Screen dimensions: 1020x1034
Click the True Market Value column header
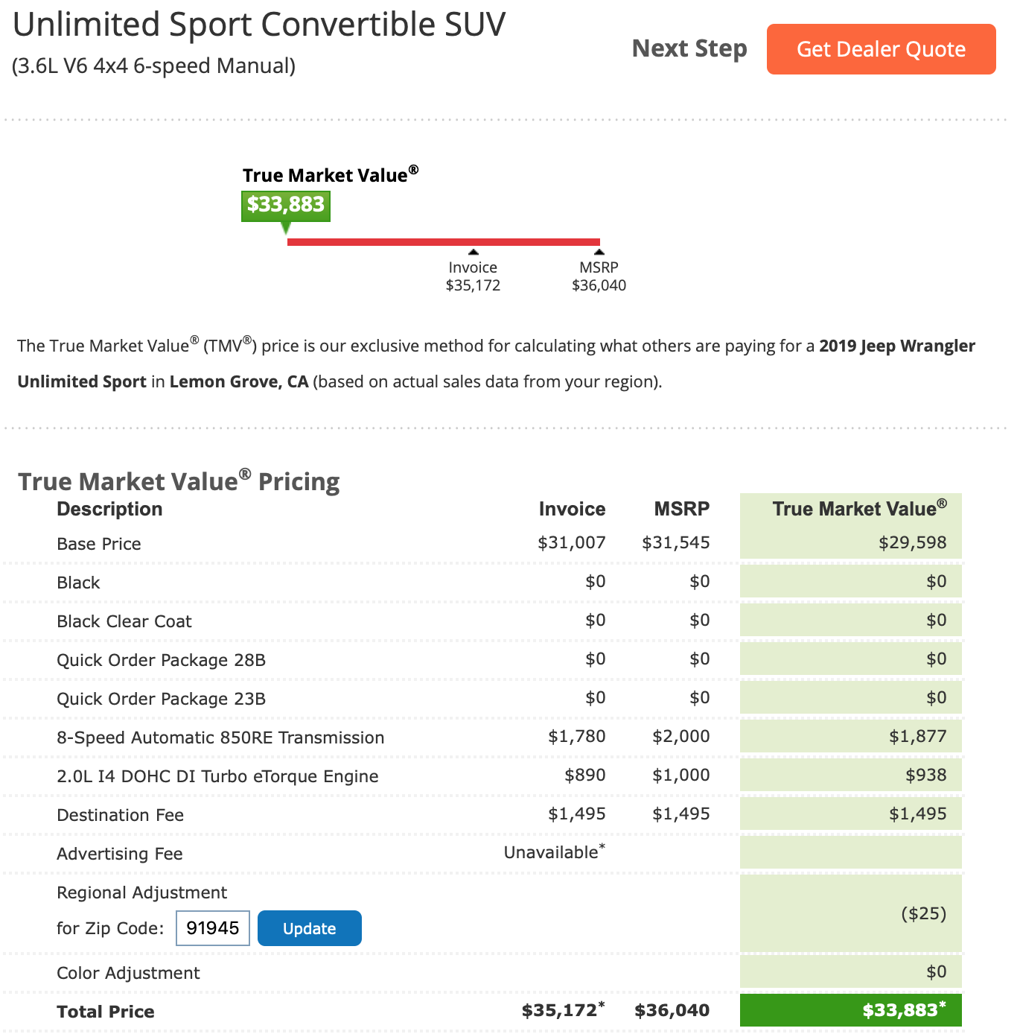(860, 509)
